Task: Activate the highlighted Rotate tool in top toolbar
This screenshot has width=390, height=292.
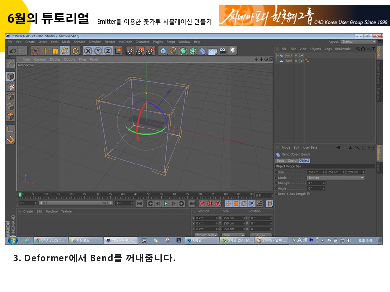Action: [65, 51]
